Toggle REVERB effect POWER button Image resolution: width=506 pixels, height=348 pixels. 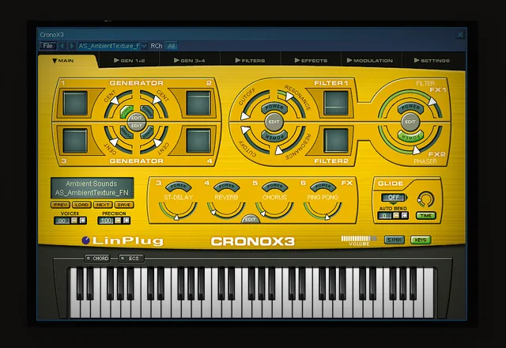point(227,187)
